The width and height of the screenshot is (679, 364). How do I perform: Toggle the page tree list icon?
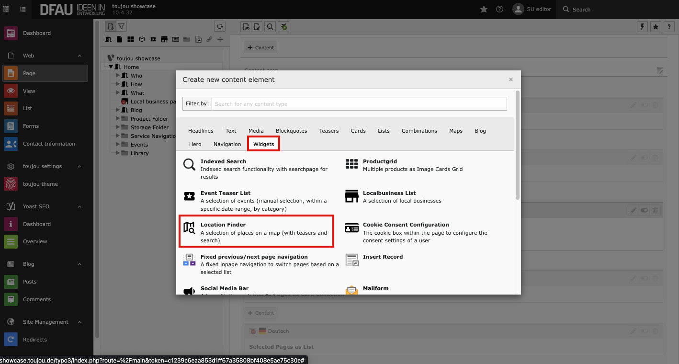[x=23, y=9]
